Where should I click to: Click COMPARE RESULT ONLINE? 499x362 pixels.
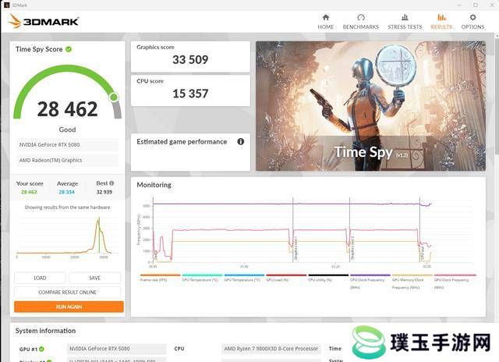tap(68, 292)
